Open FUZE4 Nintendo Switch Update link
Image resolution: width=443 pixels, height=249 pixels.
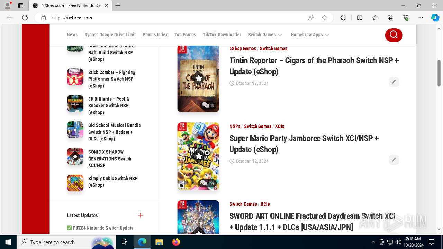pyautogui.click(x=103, y=228)
